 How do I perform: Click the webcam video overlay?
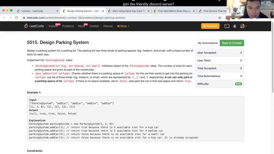250,9
